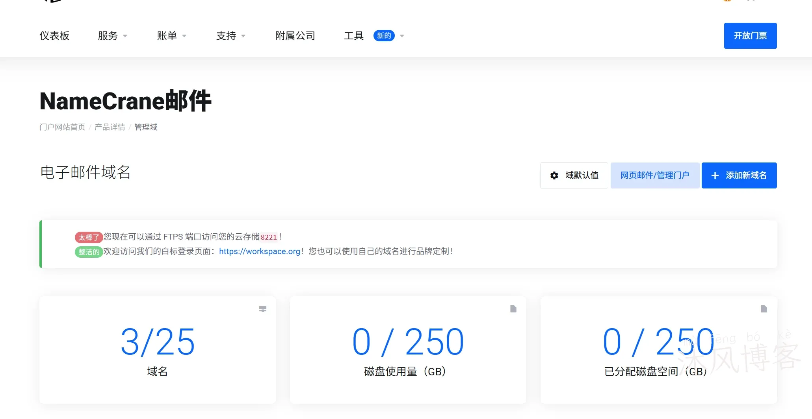
Task: Click the 电子邮件域名 section heading
Action: [85, 172]
